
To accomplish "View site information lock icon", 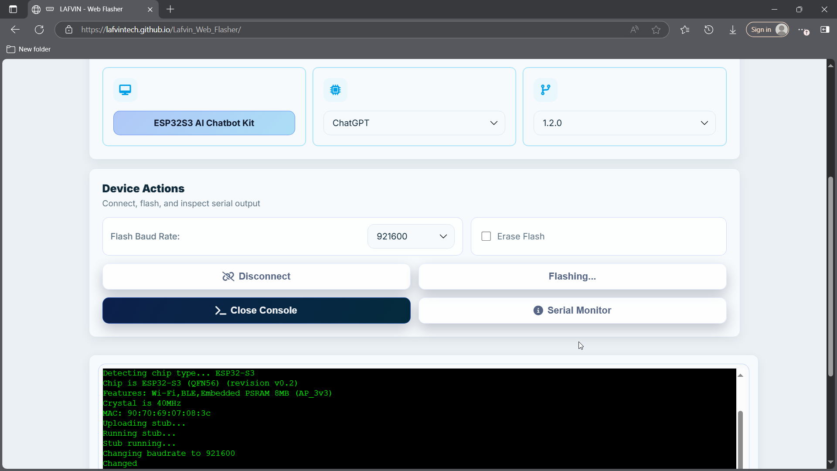I will [69, 30].
